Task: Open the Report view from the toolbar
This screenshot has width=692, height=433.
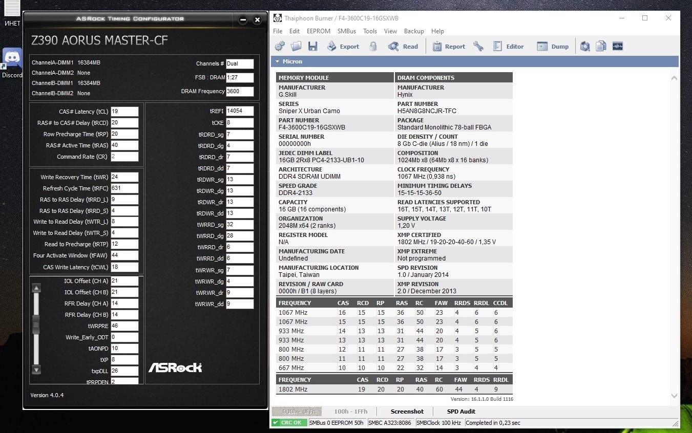Action: (x=449, y=47)
